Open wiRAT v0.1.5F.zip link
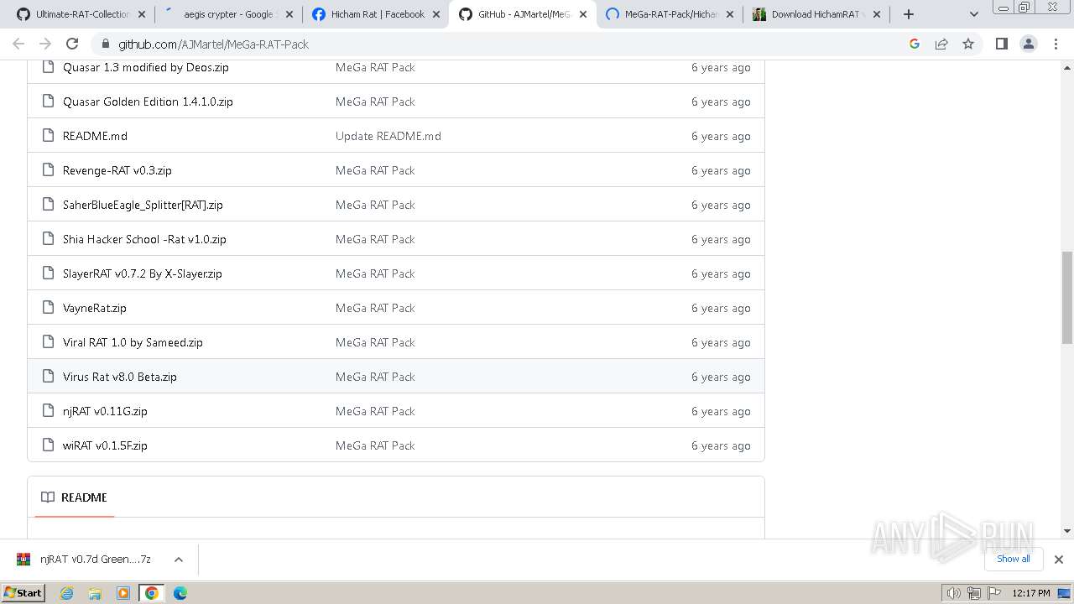 pyautogui.click(x=105, y=445)
